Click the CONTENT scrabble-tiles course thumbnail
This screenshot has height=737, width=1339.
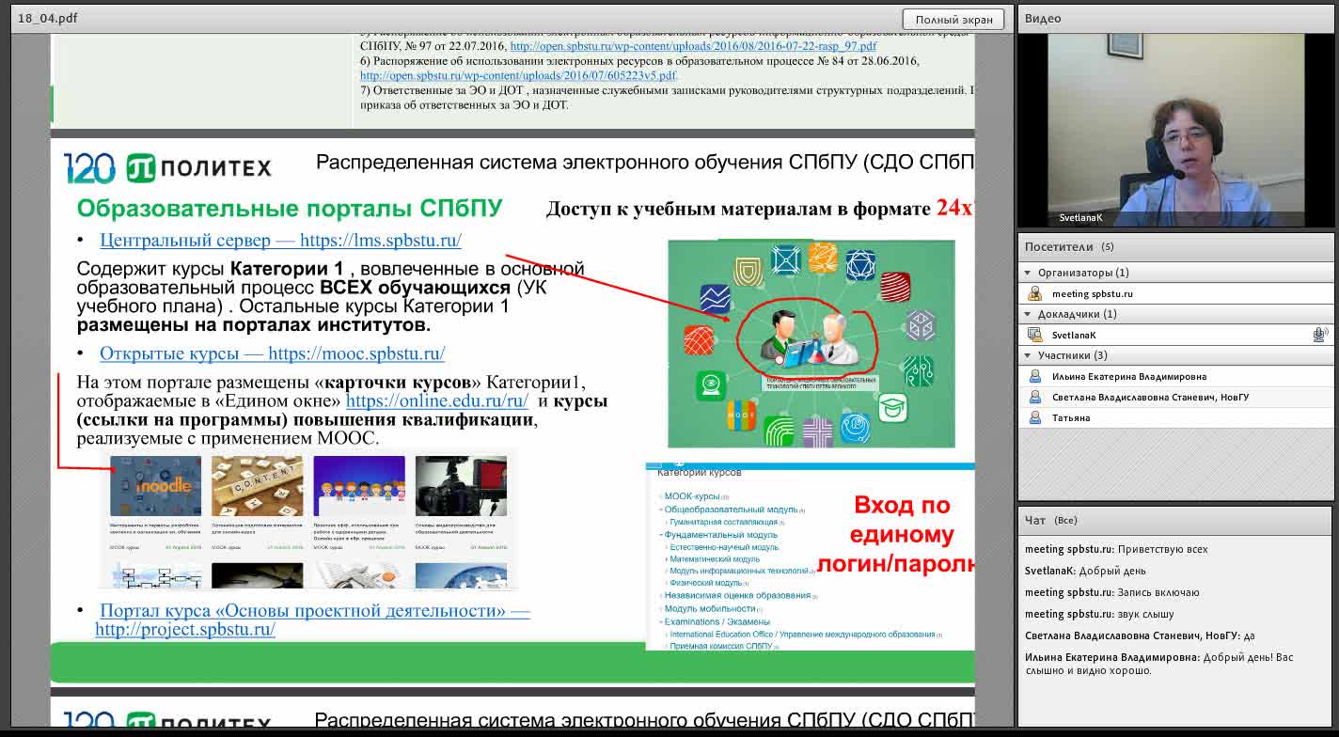point(257,486)
